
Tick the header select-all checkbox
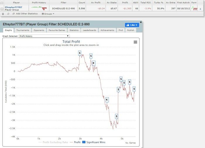[2, 3]
